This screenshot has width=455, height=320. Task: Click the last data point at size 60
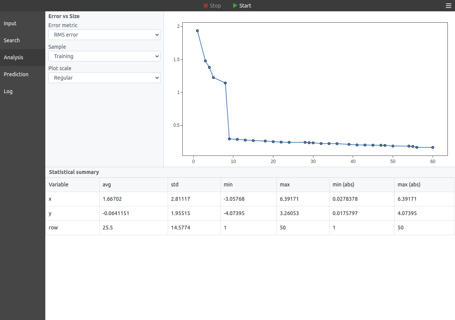click(x=433, y=148)
